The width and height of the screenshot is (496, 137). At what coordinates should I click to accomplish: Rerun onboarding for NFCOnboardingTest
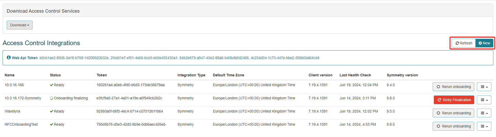pos(453,126)
